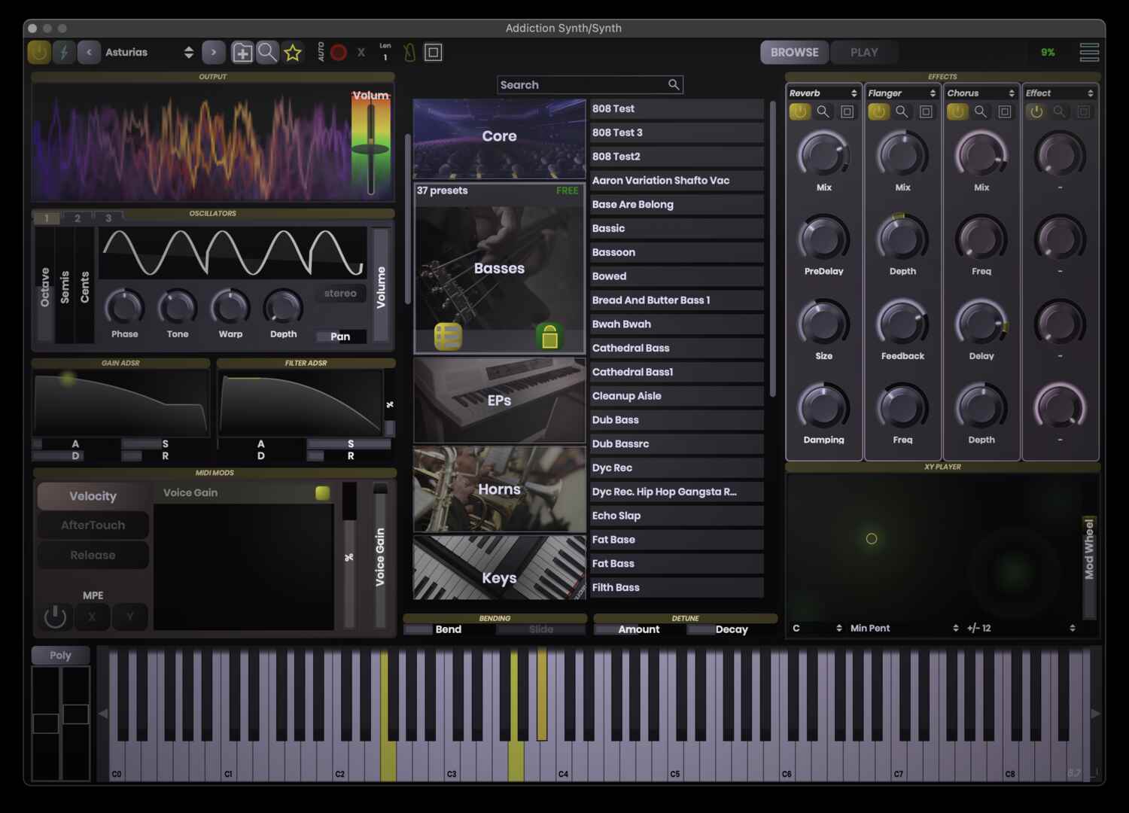
Task: Open the add preset folder icon
Action: (x=242, y=52)
